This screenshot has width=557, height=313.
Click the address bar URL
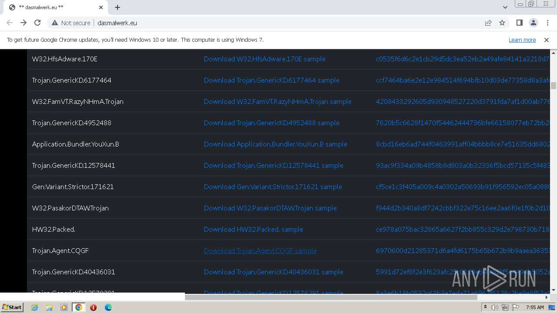coord(117,23)
